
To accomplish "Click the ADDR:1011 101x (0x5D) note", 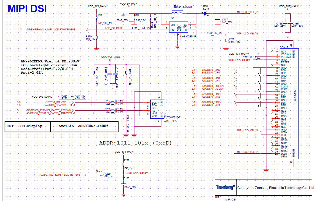I will 135,143.
